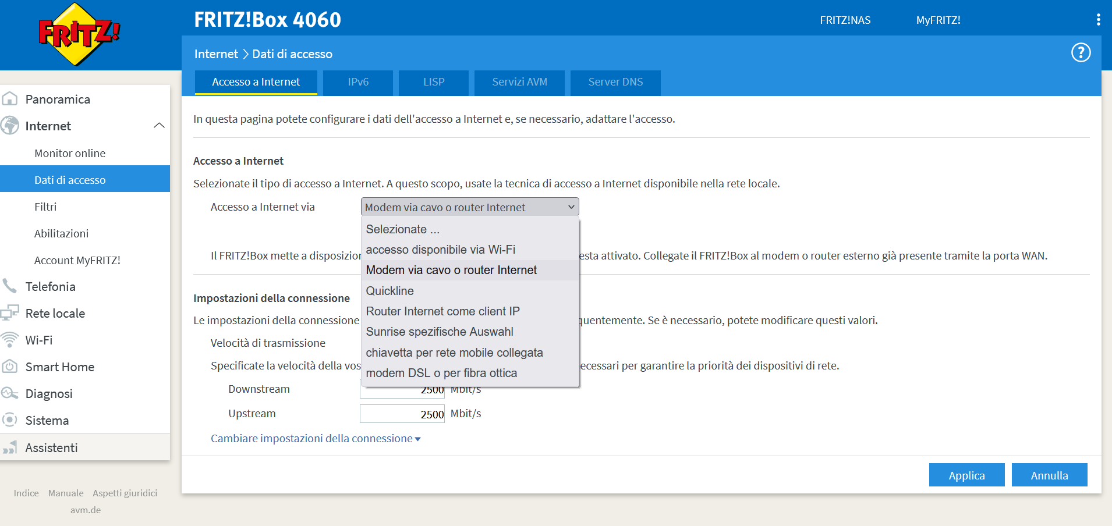Open 'Aspetti giuridici' footer link
This screenshot has height=526, width=1112.
pos(125,493)
